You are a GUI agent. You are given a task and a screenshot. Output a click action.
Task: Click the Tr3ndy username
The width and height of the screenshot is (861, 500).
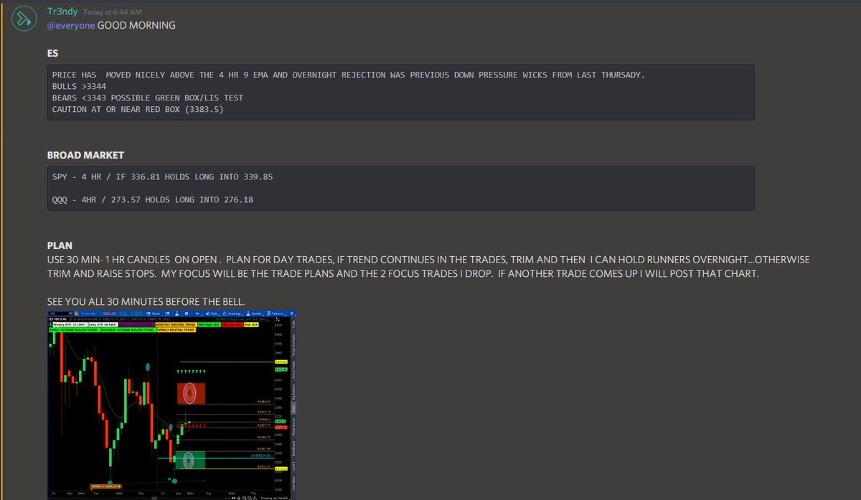click(x=62, y=12)
